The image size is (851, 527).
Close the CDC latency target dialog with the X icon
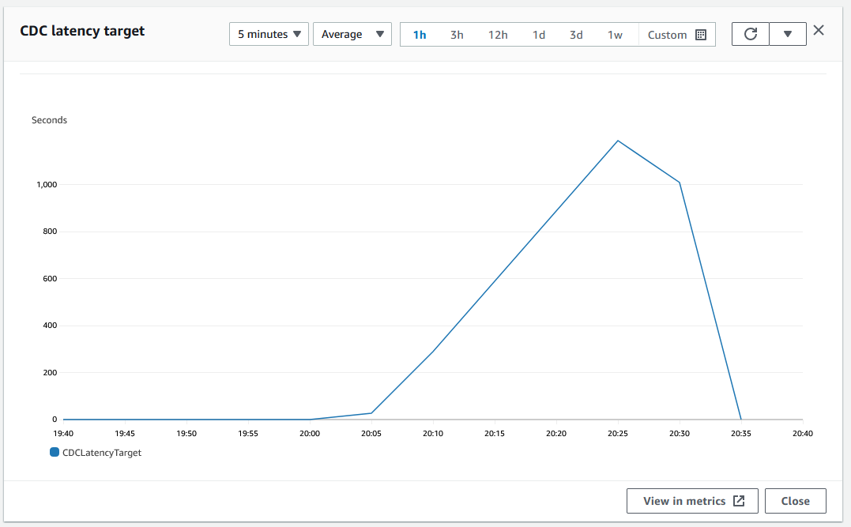point(819,30)
